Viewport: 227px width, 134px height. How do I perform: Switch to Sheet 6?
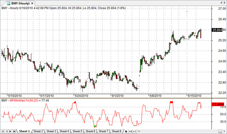(x=90, y=131)
